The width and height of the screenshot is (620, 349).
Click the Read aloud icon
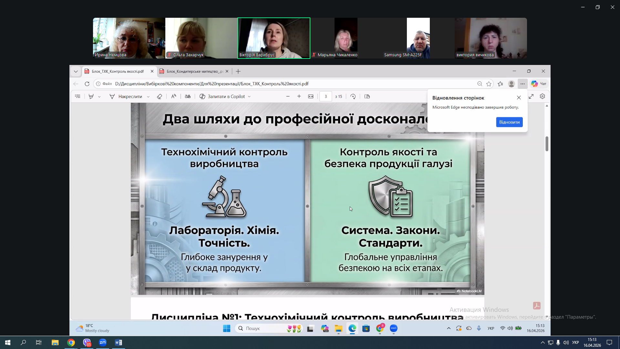(174, 96)
